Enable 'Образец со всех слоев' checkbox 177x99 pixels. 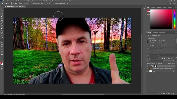54,4
